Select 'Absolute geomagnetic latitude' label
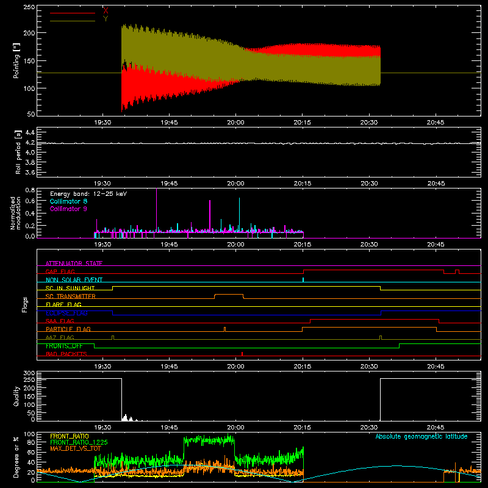This screenshot has width=488, height=488. tap(422, 436)
